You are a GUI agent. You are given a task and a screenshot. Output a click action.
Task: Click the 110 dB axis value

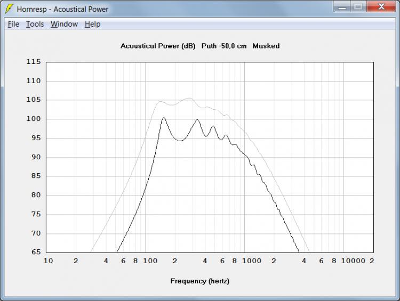[x=34, y=81]
